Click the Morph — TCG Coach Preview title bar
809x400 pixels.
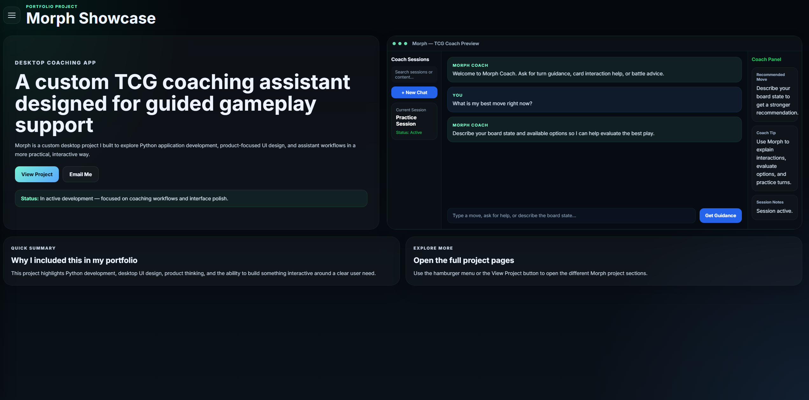point(445,44)
